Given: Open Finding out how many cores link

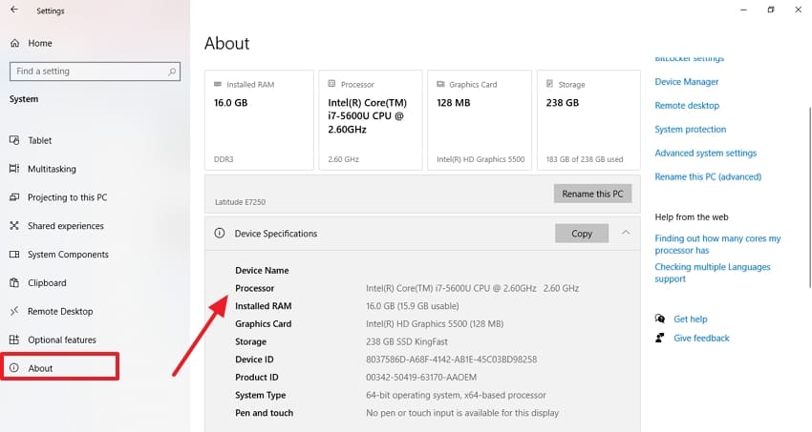Looking at the screenshot, I should tap(717, 244).
